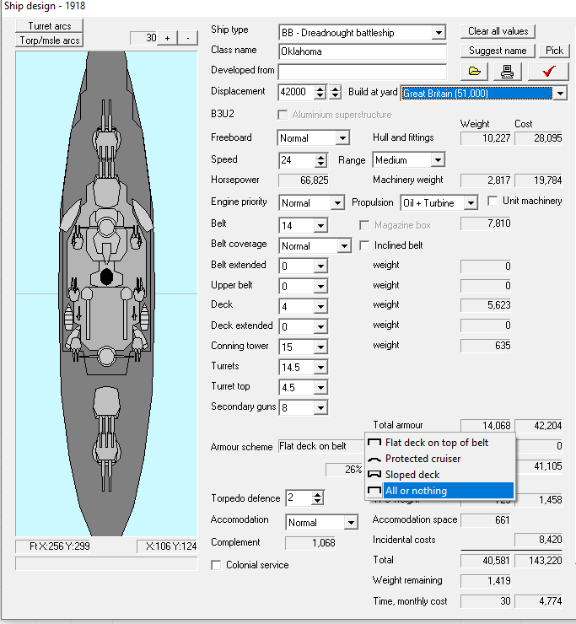
Task: Adjust Torpedo defence spinner
Action: pyautogui.click(x=318, y=498)
